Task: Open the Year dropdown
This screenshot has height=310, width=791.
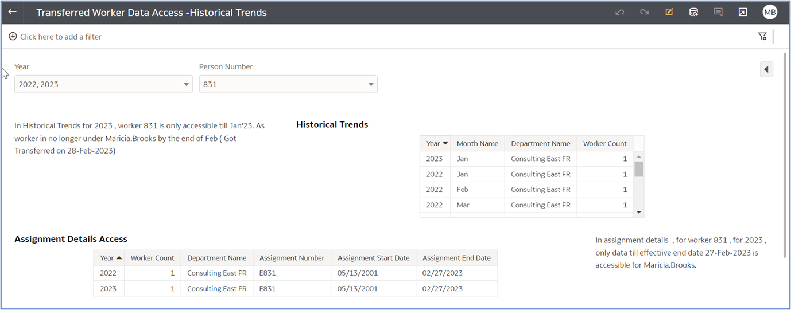Action: point(103,84)
